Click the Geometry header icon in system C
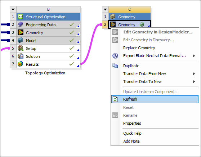 click(x=113, y=17)
